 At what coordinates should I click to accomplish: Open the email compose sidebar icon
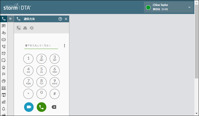click(x=4, y=53)
